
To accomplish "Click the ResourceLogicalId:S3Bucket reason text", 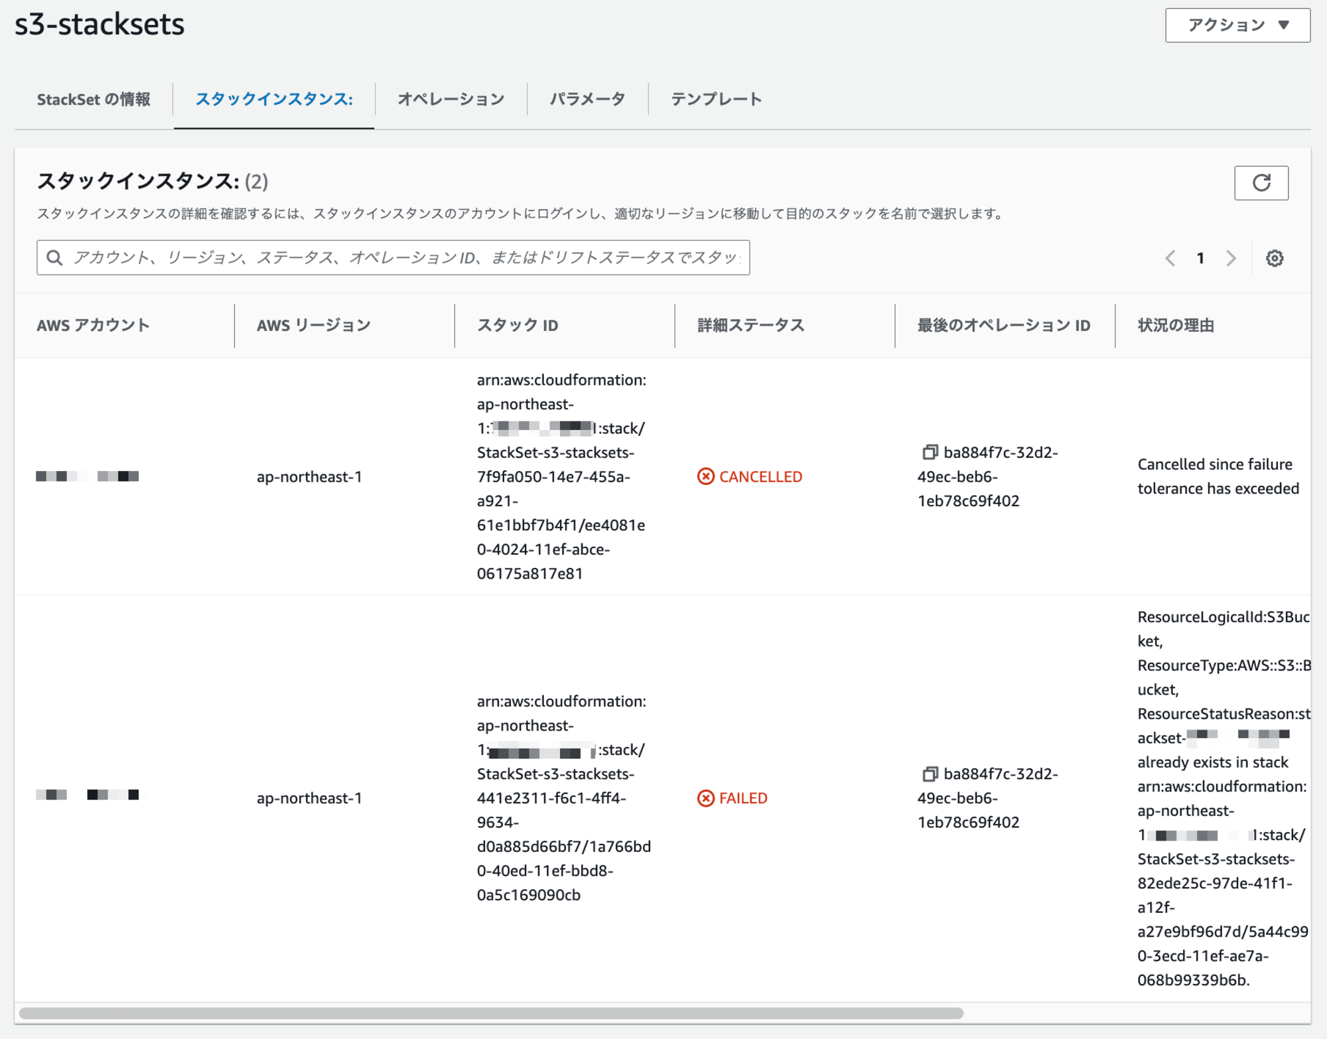I will [x=1223, y=798].
